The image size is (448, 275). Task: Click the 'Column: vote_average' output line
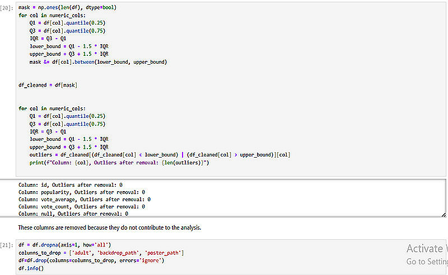(x=85, y=200)
